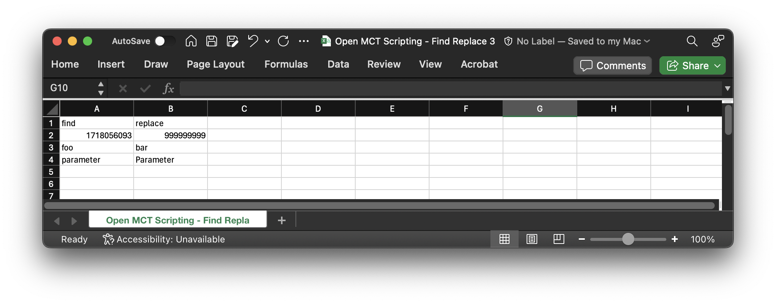Click previous sheet arrow

pos(57,221)
